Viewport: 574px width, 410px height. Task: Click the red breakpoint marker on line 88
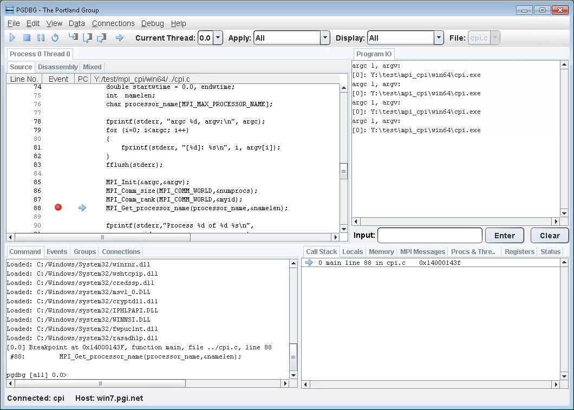point(58,207)
